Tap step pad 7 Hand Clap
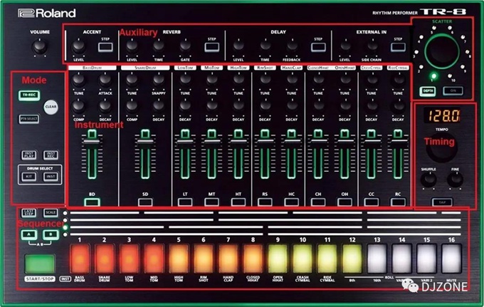 228,259
